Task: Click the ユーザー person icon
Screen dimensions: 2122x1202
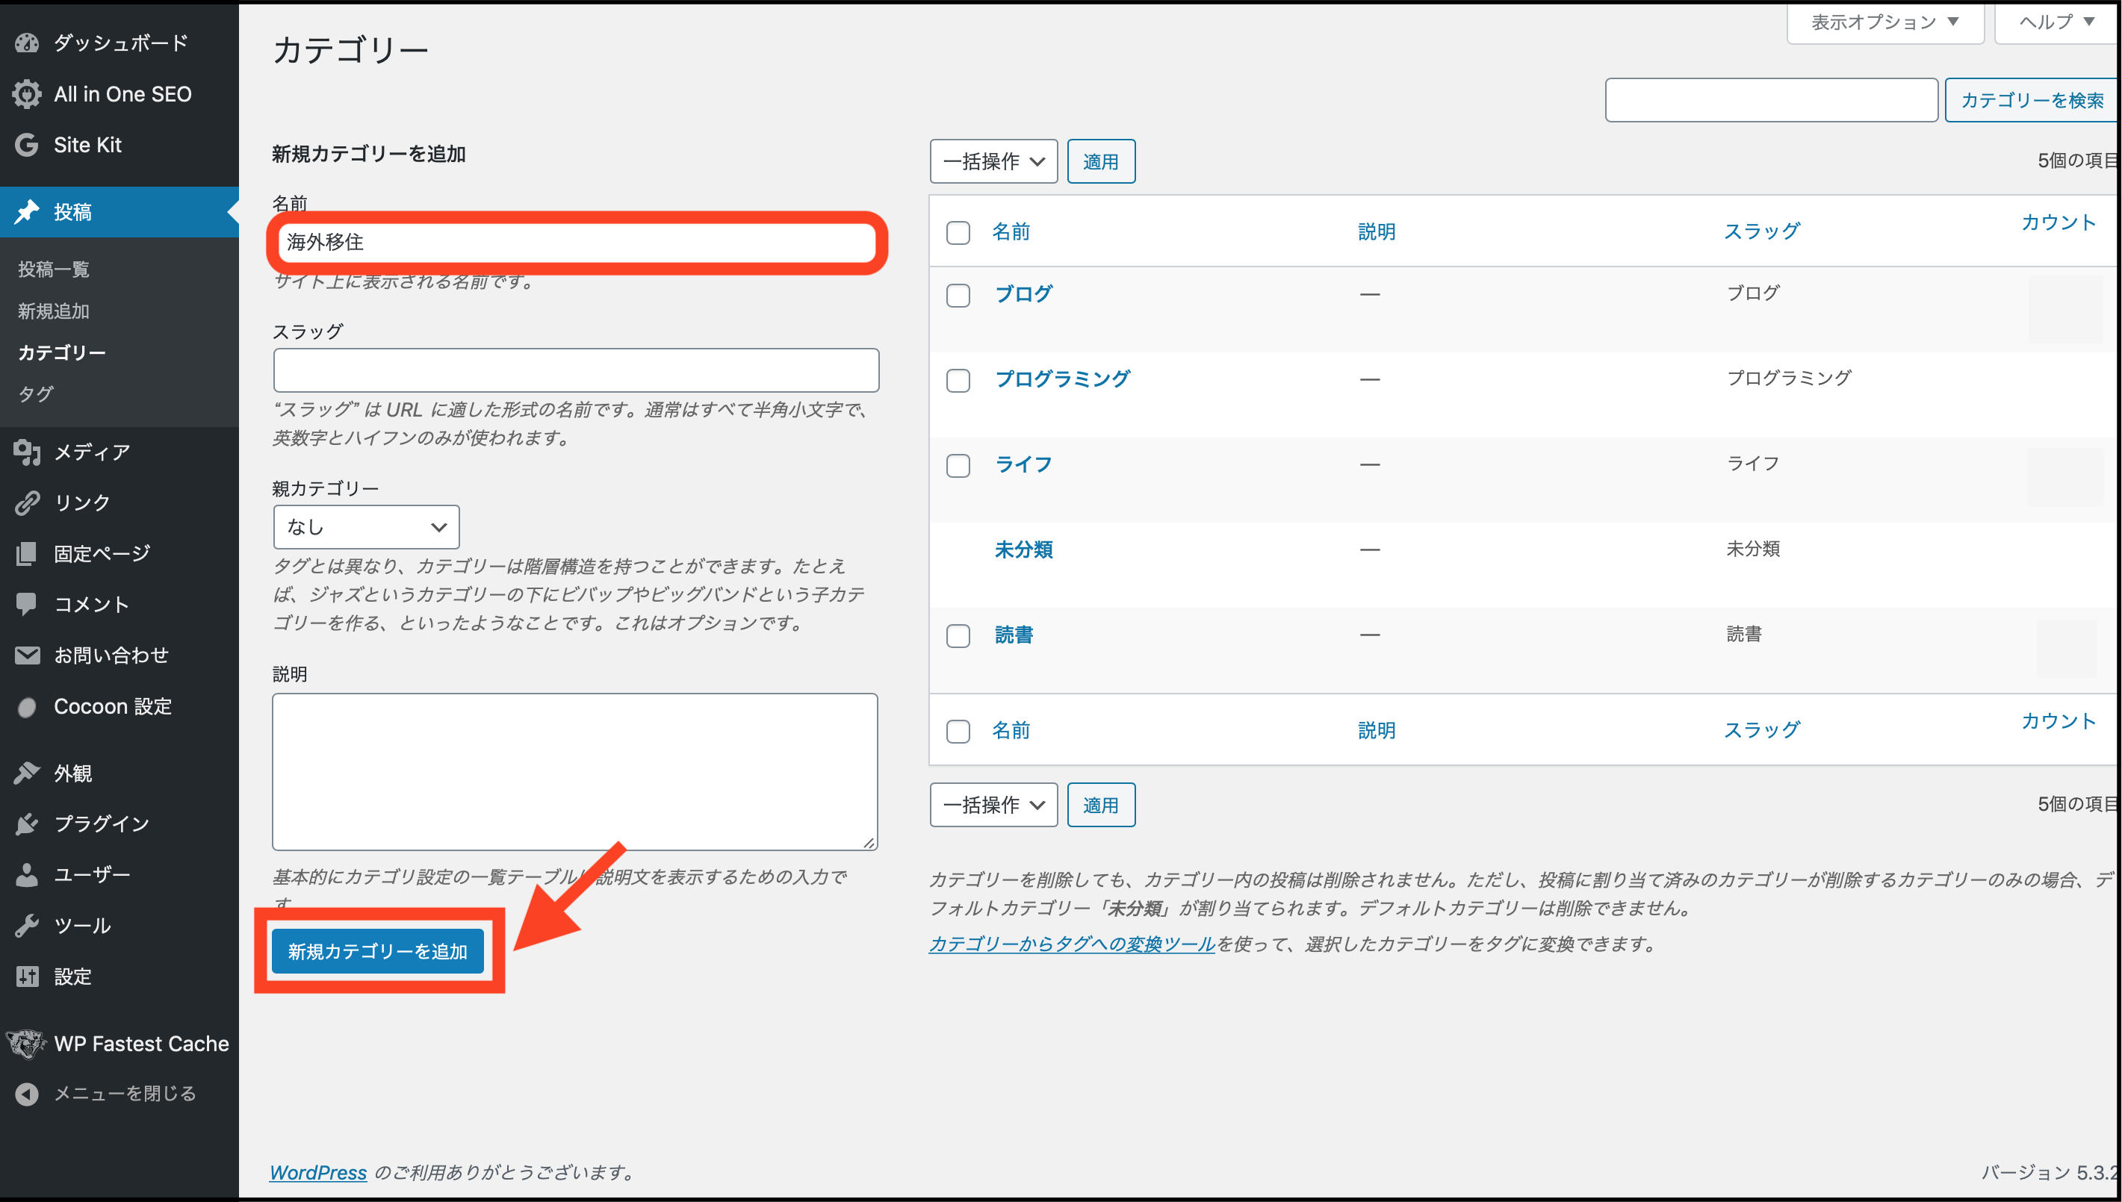Action: coord(26,875)
